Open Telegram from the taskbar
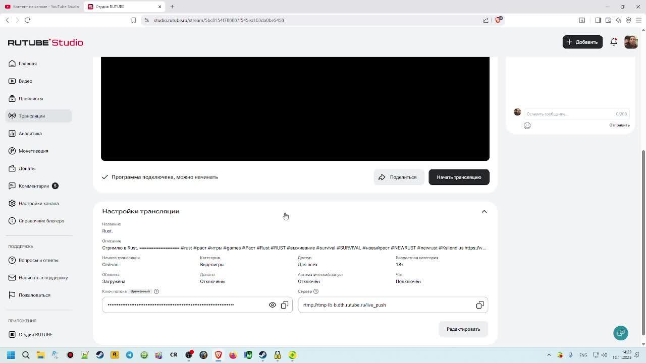 coord(129,355)
